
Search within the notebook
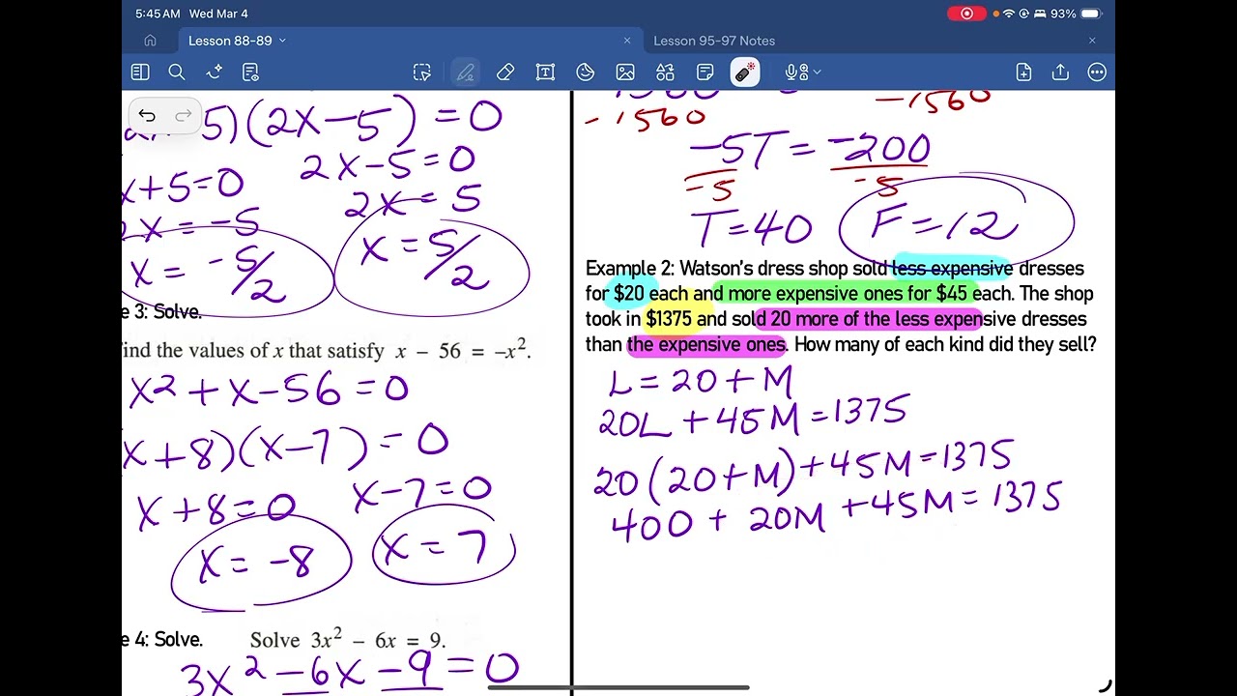coord(177,72)
